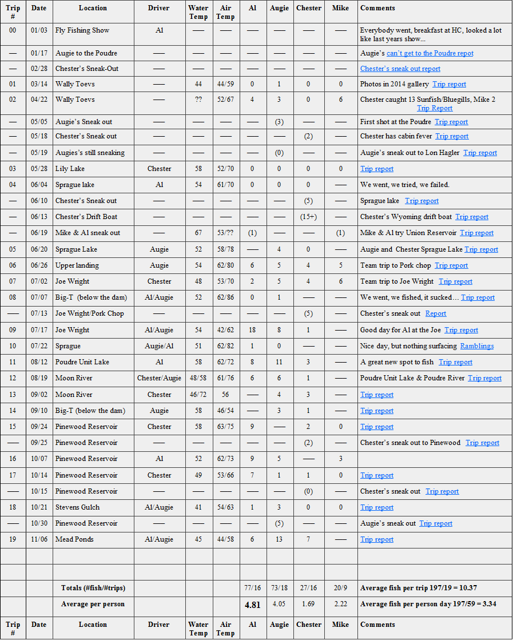The image size is (513, 640).
Task: Select the bold 4.81 average cell
Action: (252, 605)
